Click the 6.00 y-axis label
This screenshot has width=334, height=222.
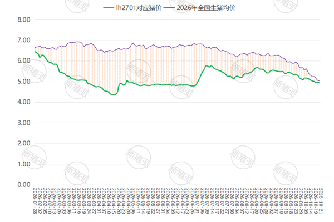24,60
